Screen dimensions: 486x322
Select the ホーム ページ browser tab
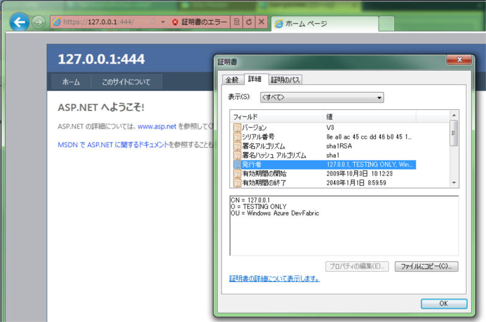pos(324,24)
